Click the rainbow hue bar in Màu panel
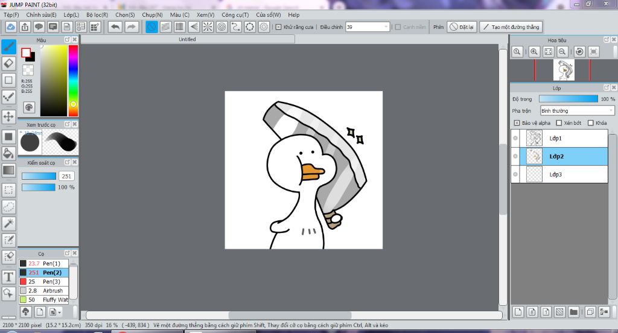Screen dimensions: 618x333 73,80
